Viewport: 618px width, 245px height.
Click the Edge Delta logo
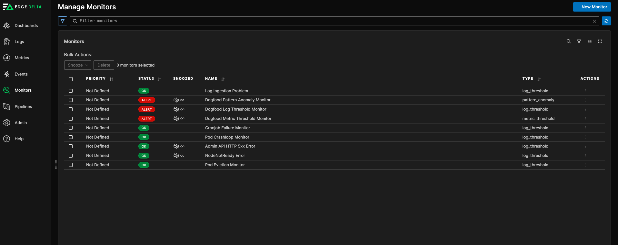[23, 7]
